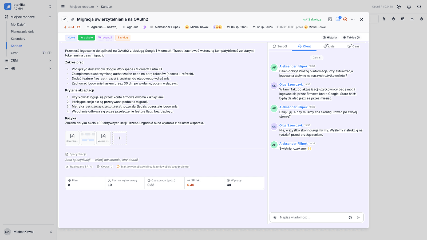
Task: Go to Miejsce robocze breadcrumb
Action: coord(82,7)
